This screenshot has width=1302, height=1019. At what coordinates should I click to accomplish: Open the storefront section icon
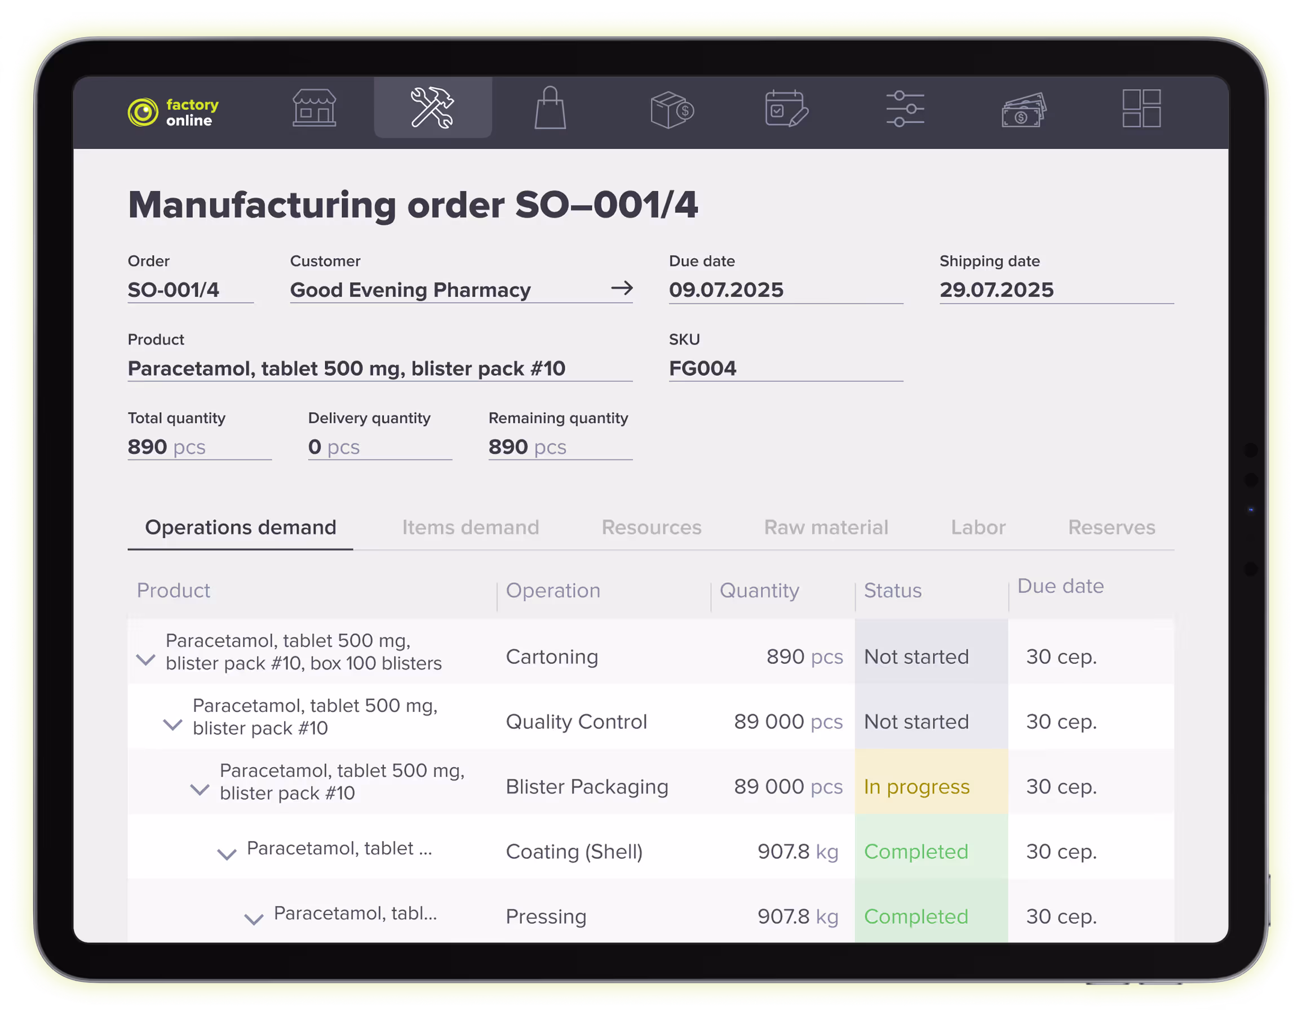click(315, 109)
